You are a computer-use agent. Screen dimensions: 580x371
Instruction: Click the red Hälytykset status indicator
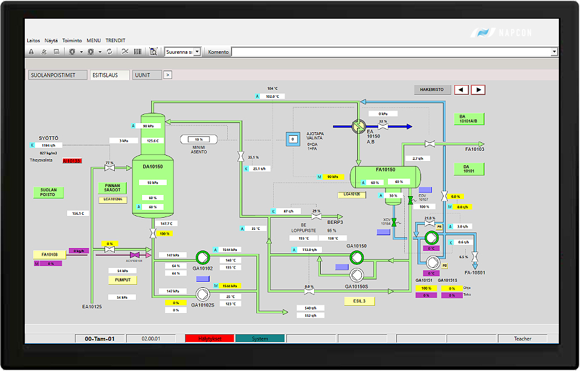tap(210, 338)
